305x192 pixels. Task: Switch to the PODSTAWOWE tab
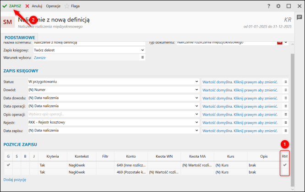tap(20, 38)
